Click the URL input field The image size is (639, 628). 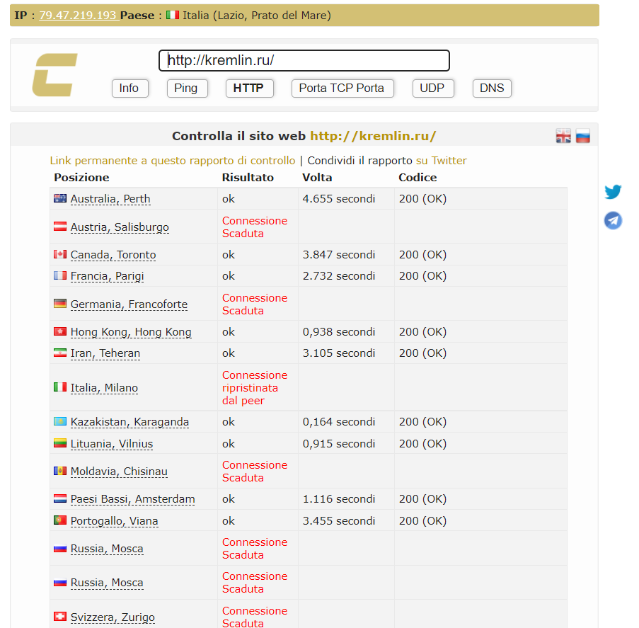(304, 61)
